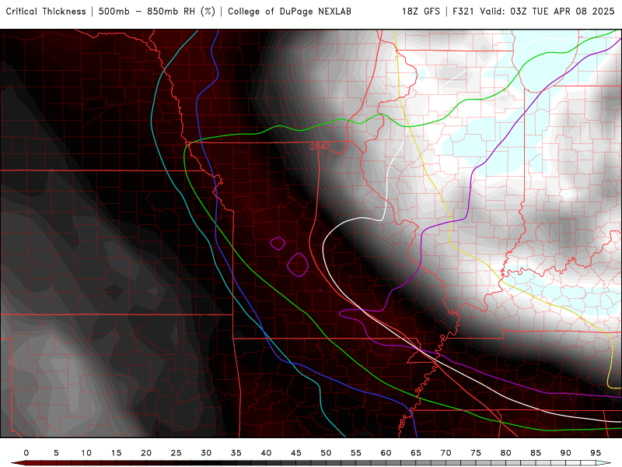
Task: Click the colorbar value "80"
Action: [x=505, y=453]
